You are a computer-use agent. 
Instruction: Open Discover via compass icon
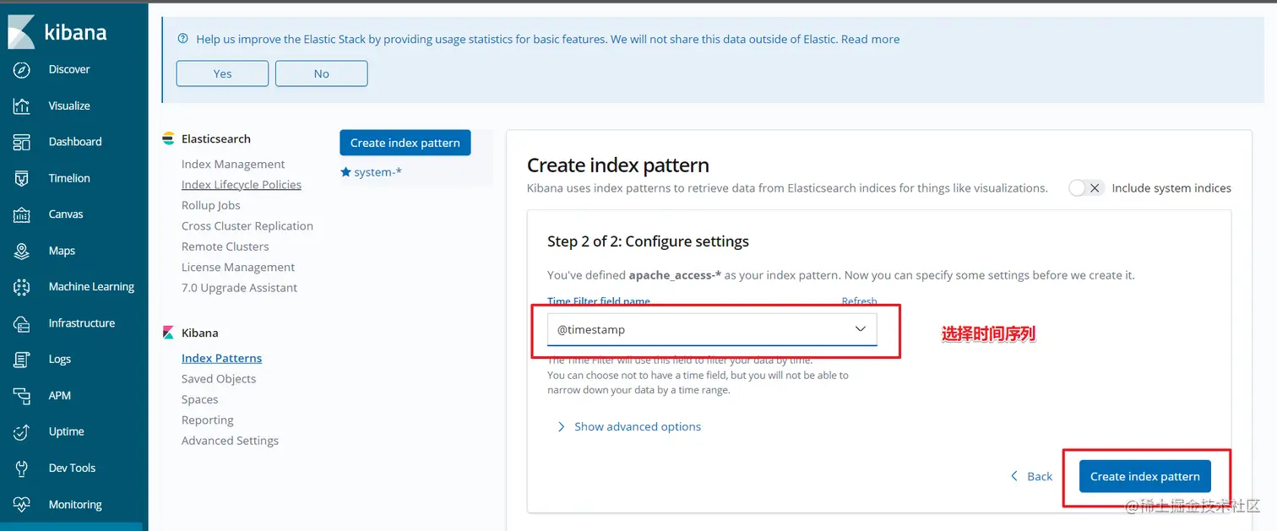coord(22,69)
